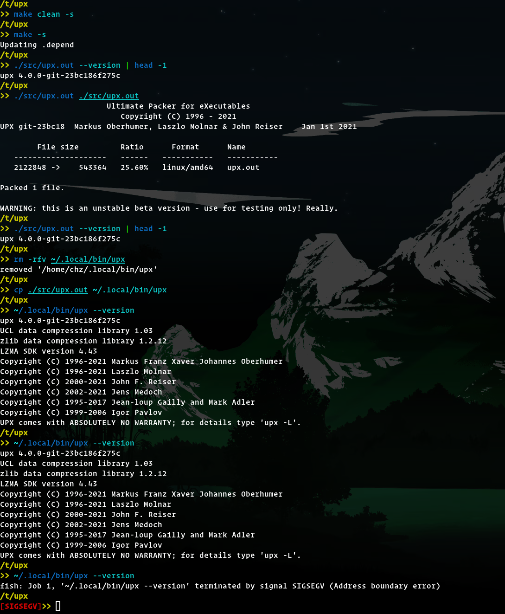The height and width of the screenshot is (614, 505).
Task: Open the underlined ./src/upx.out link
Action: click(109, 96)
